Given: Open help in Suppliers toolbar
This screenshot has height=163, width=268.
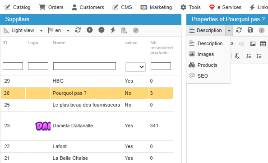Looking at the screenshot, I should tap(136, 30).
